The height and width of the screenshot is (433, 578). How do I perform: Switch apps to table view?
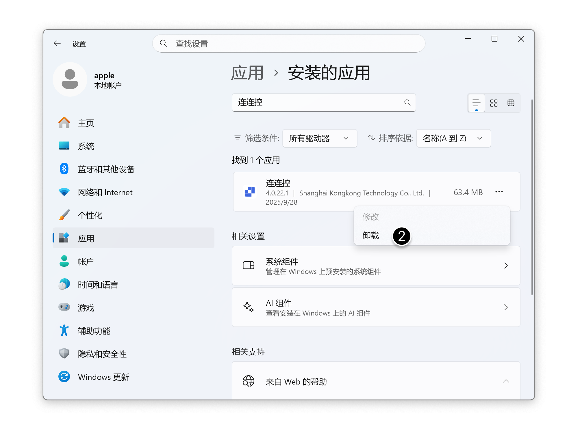[511, 103]
